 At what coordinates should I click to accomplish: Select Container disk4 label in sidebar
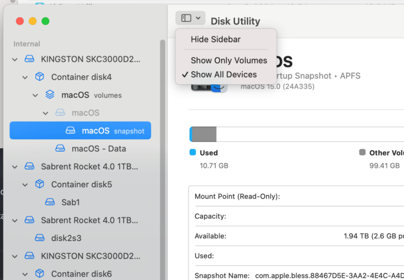tap(81, 77)
